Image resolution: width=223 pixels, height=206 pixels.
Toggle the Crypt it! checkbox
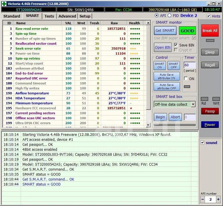[176, 50]
